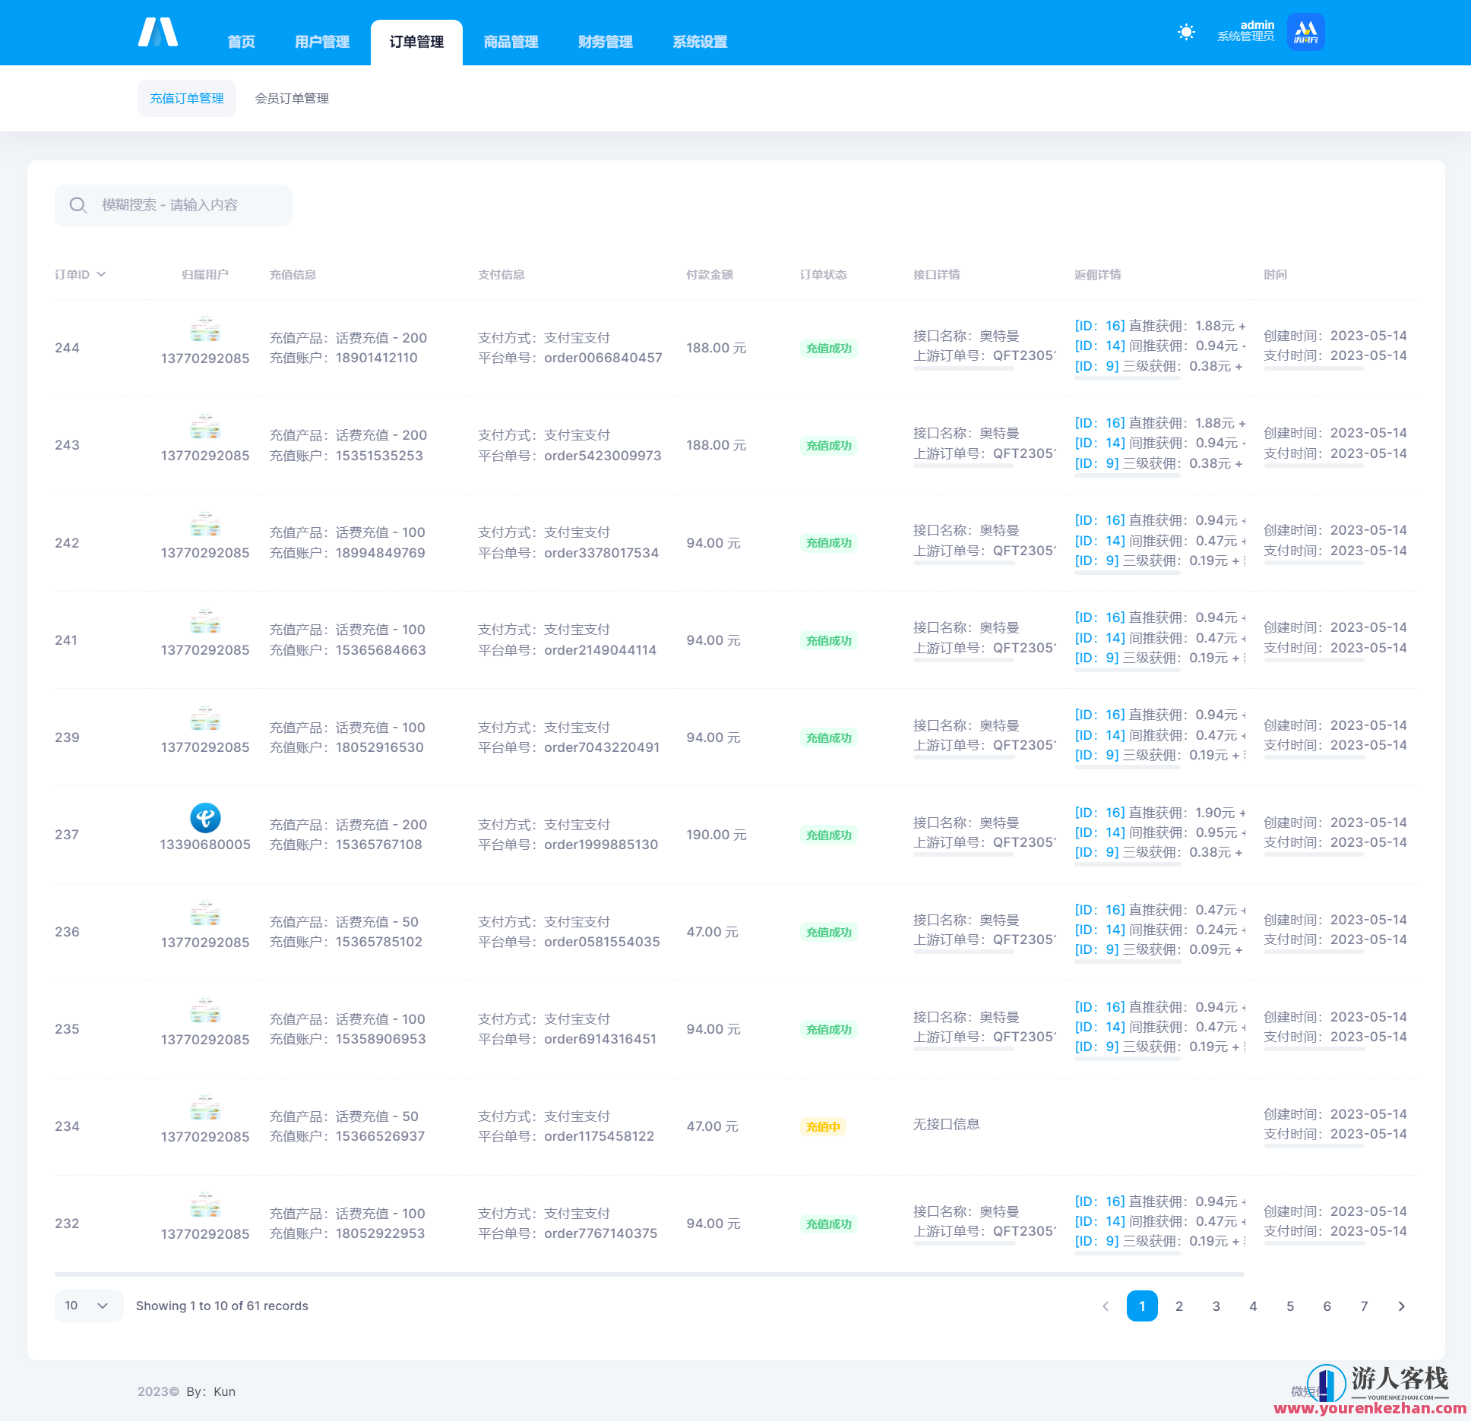Click the search magnifier icon

tap(78, 205)
